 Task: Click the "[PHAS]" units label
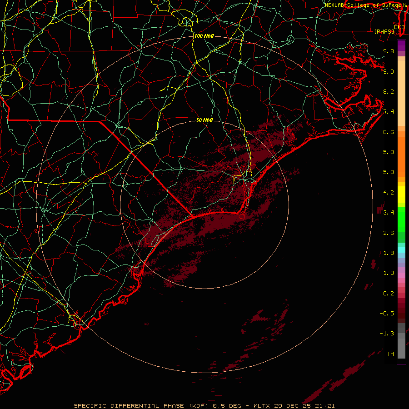tap(384, 32)
